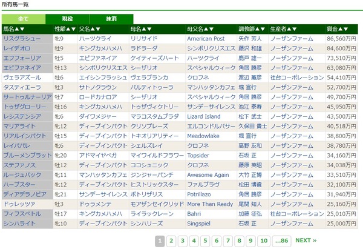Sort ascending by 賞金 up arrow
The image size is (363, 249).
[340, 29]
